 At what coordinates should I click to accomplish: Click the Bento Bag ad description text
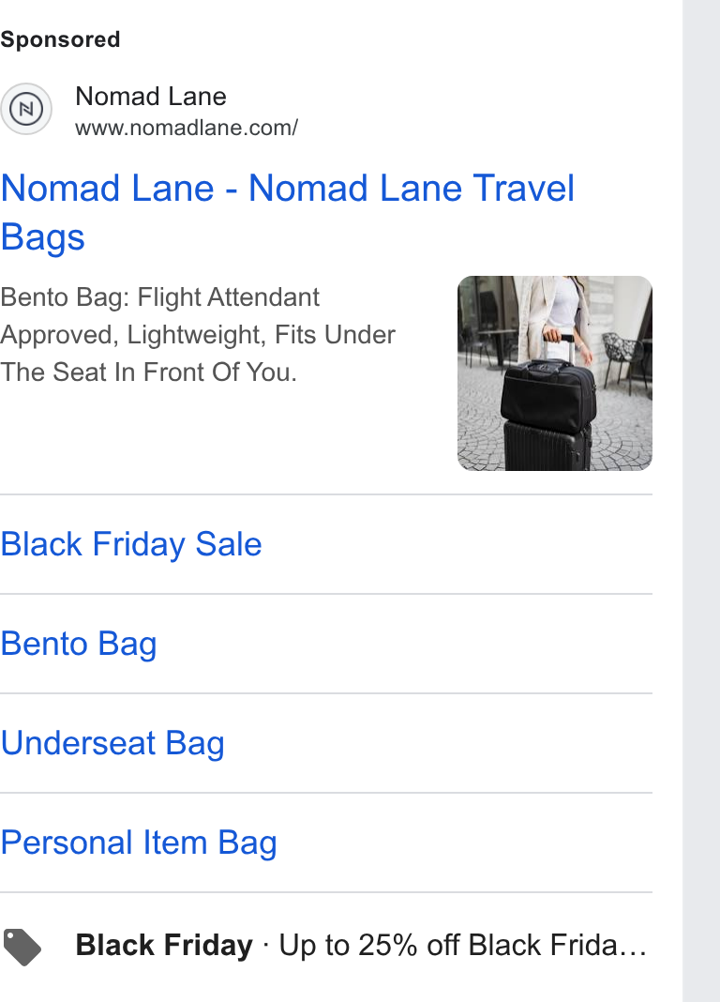(x=198, y=335)
